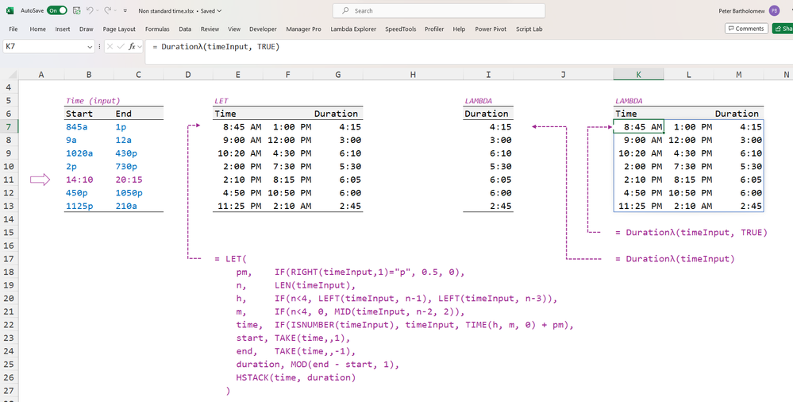Screen dimensions: 793x402
Task: Click the Enter formula checkmark icon
Action: [x=121, y=47]
